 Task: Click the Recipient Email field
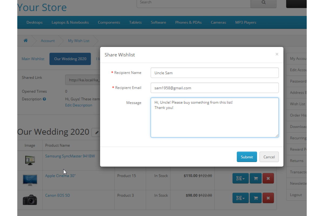click(214, 88)
